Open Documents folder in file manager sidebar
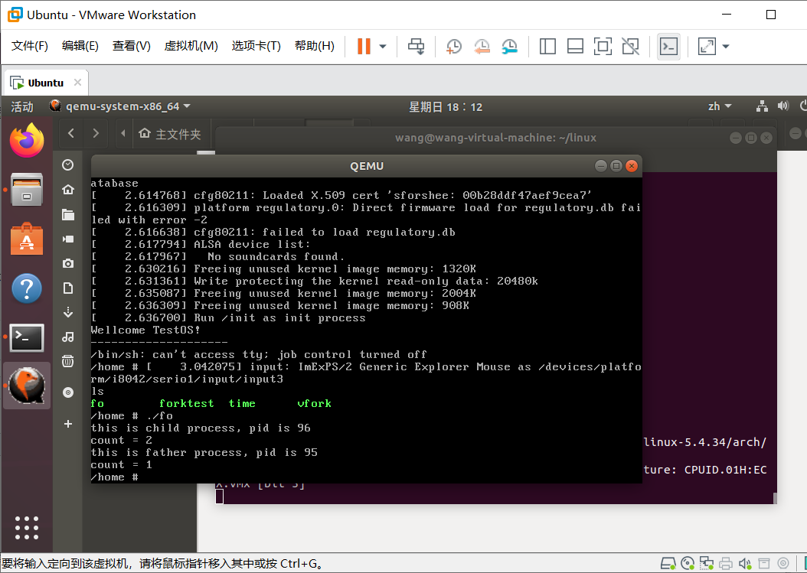807x573 pixels. pos(68,288)
